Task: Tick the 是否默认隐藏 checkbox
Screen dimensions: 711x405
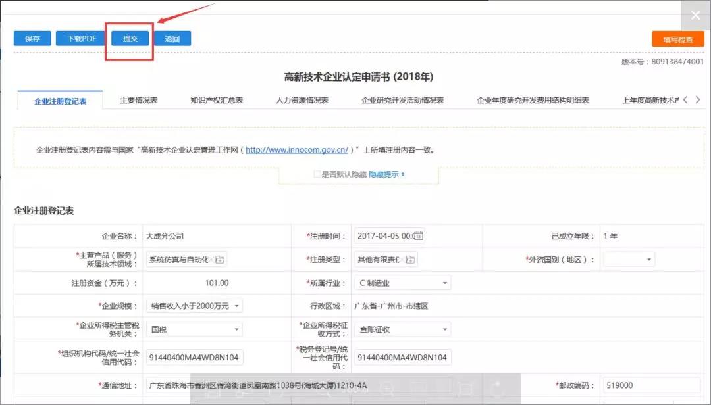Action: click(x=317, y=174)
